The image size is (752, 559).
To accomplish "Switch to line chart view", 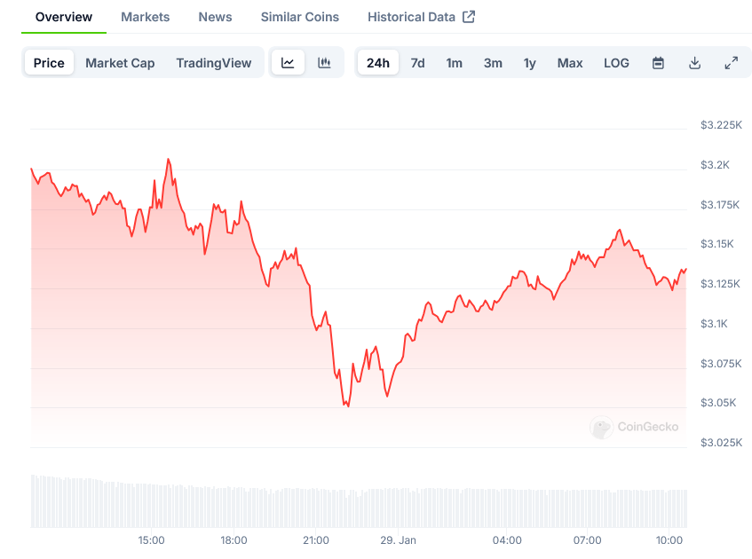I will [288, 63].
